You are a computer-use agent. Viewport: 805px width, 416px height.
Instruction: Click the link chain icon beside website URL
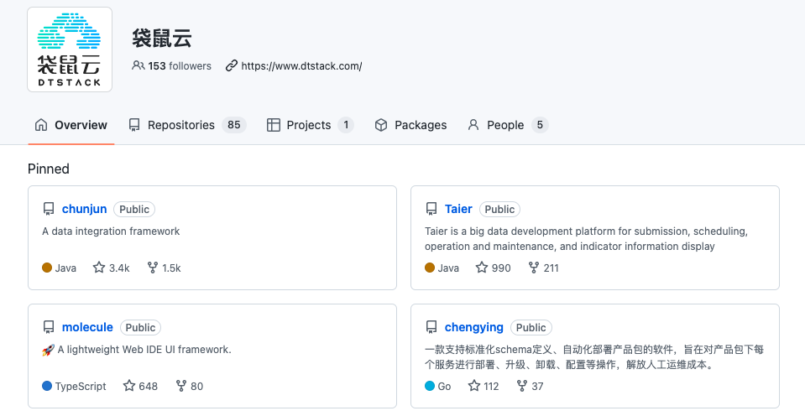coord(232,65)
